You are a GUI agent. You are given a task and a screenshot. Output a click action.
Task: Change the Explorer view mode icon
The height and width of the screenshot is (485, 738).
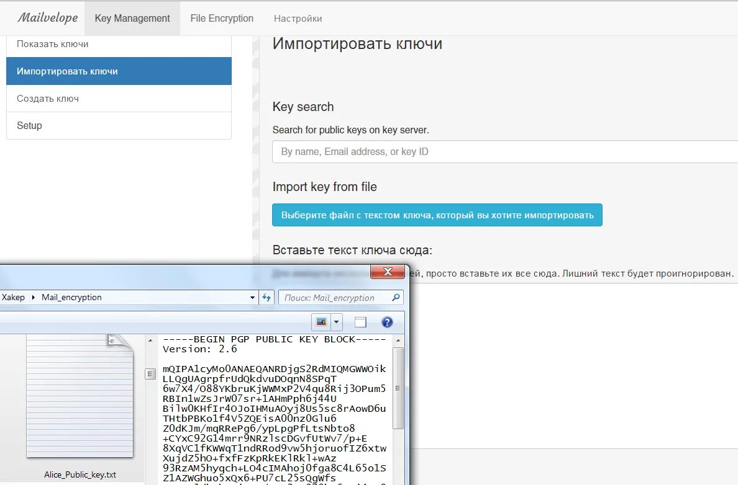[x=321, y=322]
